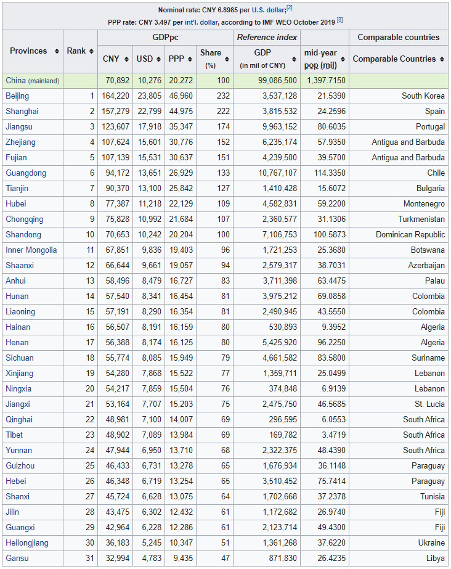This screenshot has width=451, height=569.
Task: Select the Botswana comparable country cell
Action: pyautogui.click(x=399, y=250)
